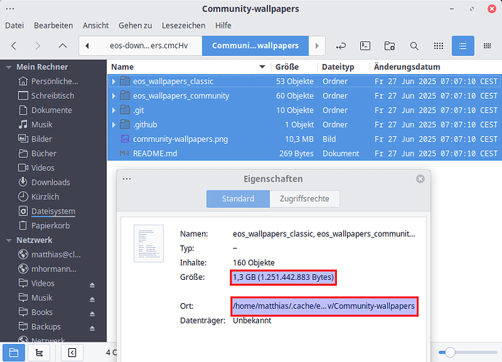Open Dateisystem in the sidebar
Screen dimensions: 502x362
point(52,211)
